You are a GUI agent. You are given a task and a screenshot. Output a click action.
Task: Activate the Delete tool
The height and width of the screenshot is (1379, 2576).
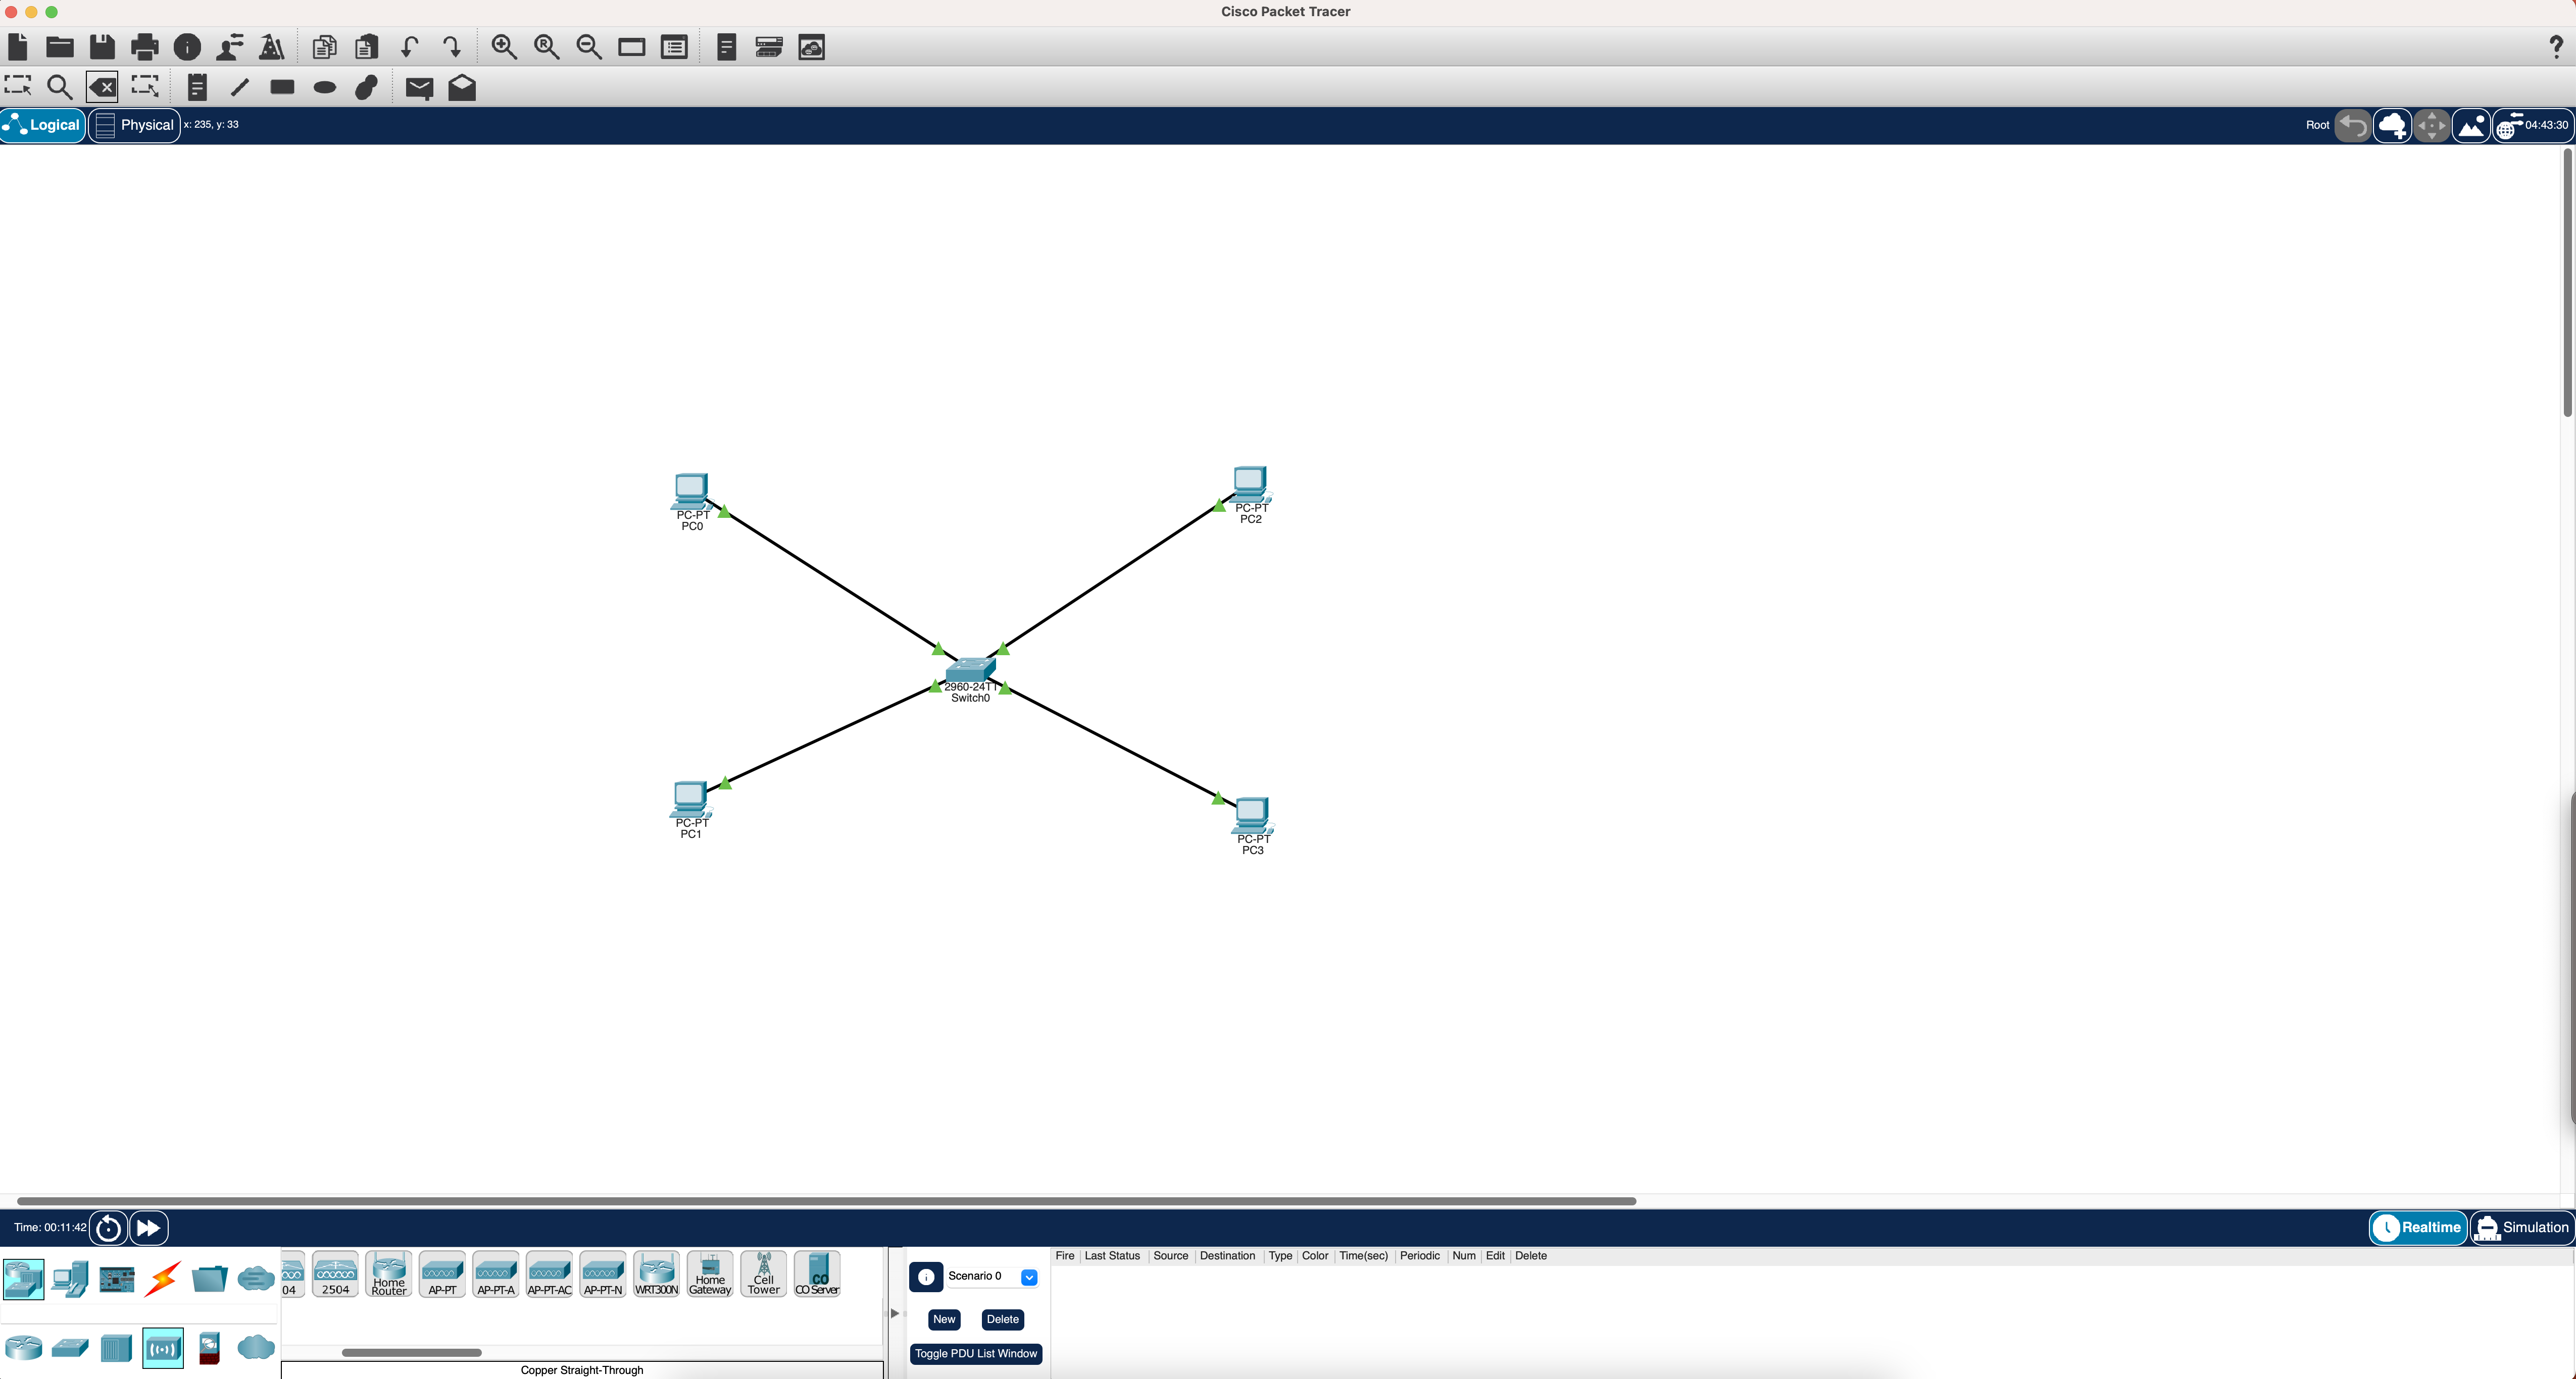point(102,87)
